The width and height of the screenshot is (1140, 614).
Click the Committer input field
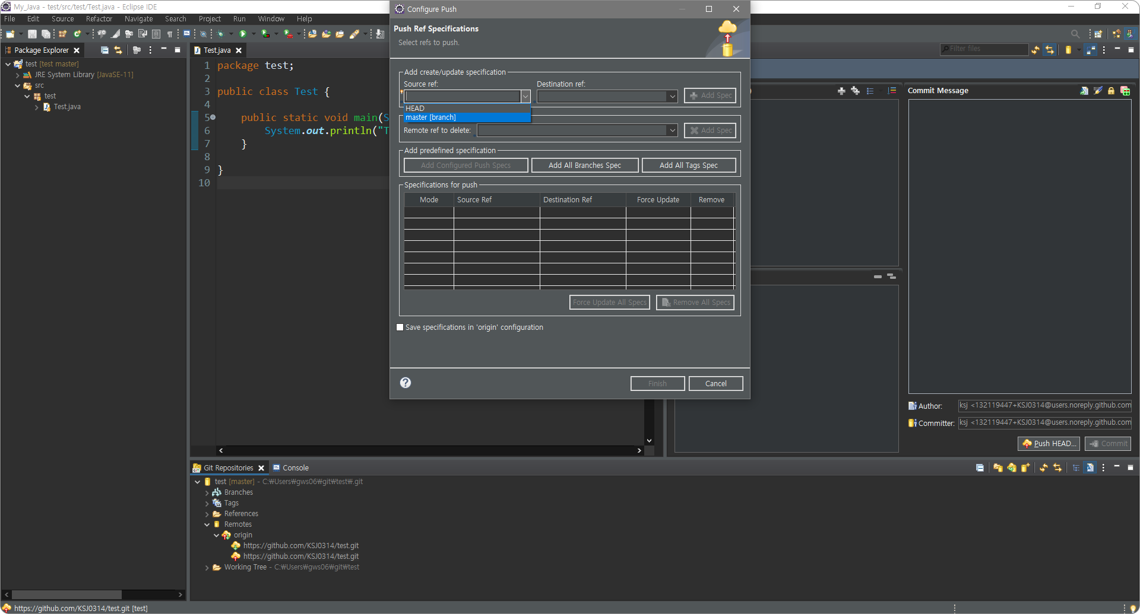click(1044, 423)
